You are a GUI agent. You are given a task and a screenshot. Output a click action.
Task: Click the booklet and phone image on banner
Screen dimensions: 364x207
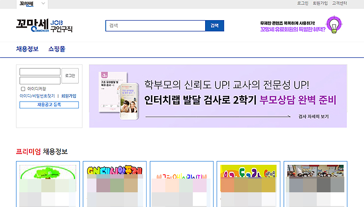(119, 95)
